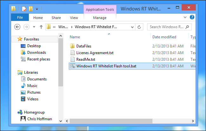
Task: Refresh the current folder view
Action: pos(139,27)
